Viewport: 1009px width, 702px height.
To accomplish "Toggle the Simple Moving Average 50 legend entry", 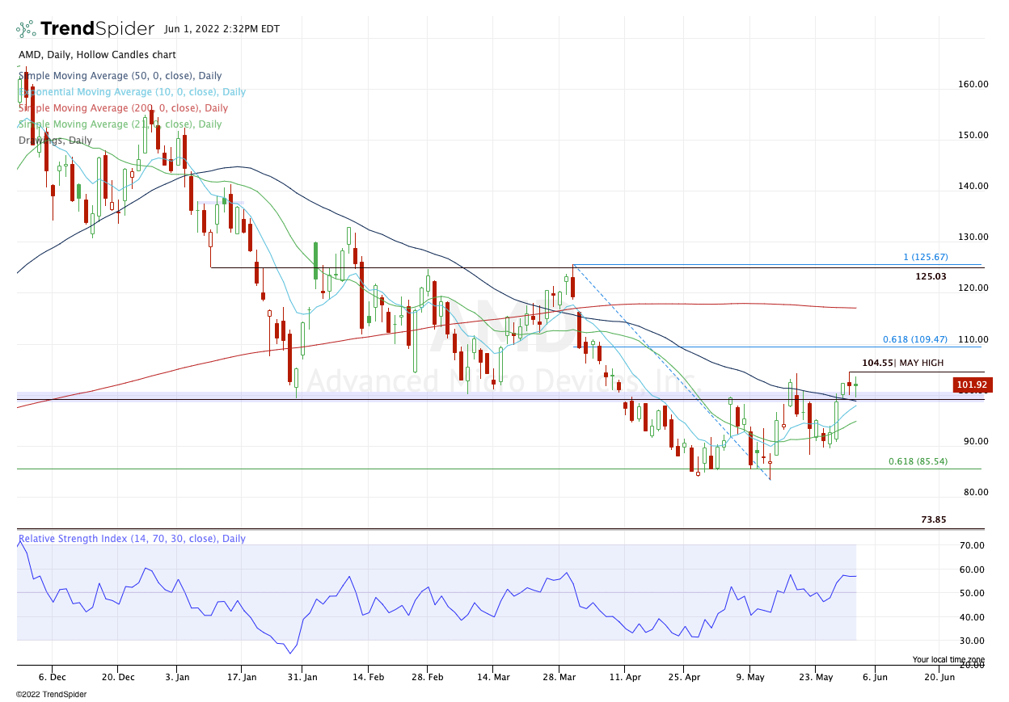I will tap(120, 76).
